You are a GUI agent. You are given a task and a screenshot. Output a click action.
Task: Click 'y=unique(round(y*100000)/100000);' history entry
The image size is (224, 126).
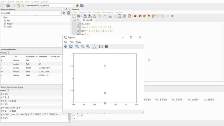click(x=30, y=114)
